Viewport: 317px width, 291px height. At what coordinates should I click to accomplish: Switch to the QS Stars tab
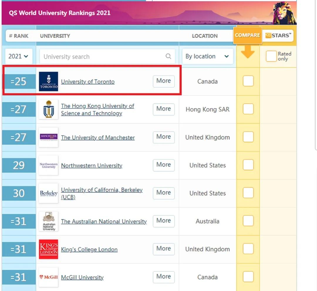pyautogui.click(x=278, y=36)
